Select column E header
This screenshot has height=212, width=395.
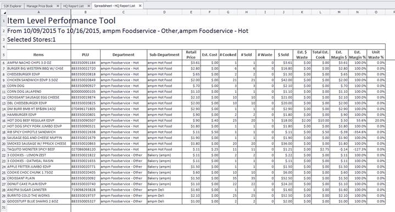pyautogui.click(x=191, y=12)
